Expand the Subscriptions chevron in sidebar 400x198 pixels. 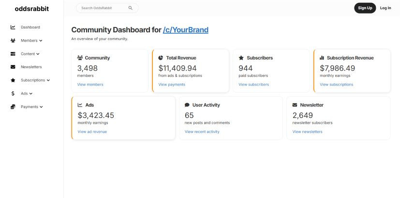(48, 80)
